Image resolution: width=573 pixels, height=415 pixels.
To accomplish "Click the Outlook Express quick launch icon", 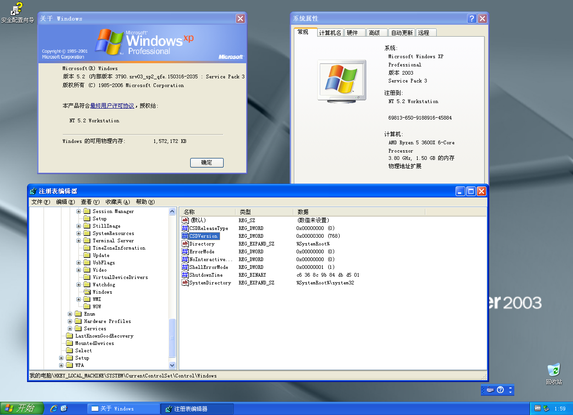I will pyautogui.click(x=64, y=408).
